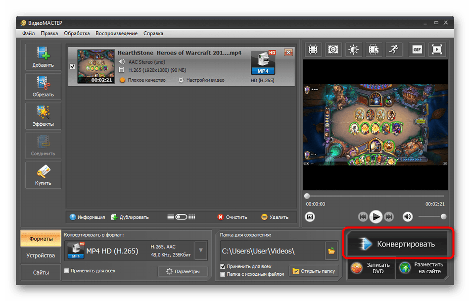The width and height of the screenshot is (470, 301).
Task: Switch to the Устройства tab
Action: 41,255
